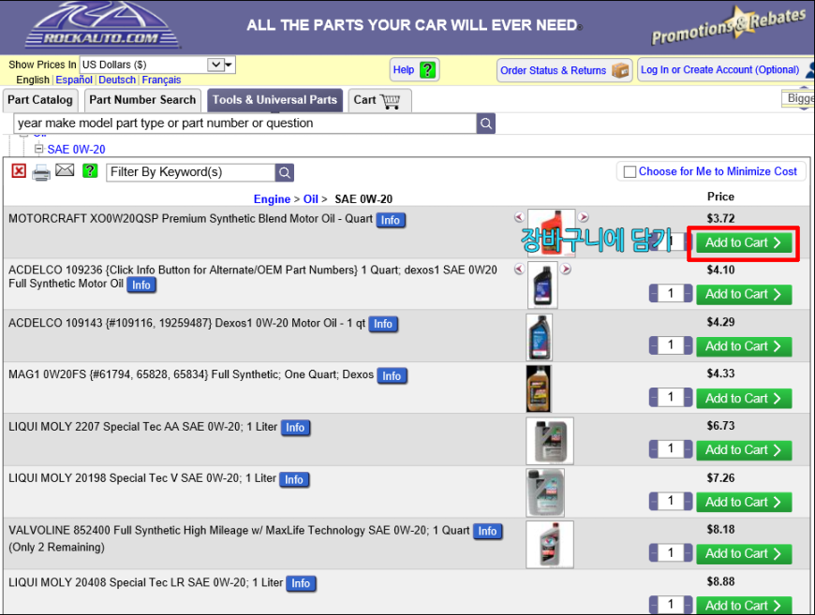Viewport: 815px width, 615px height.
Task: Switch language to Español
Action: click(74, 80)
